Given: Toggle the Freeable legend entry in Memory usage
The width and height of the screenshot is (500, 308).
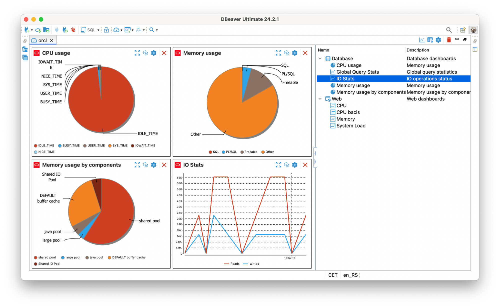Looking at the screenshot, I should click(249, 152).
